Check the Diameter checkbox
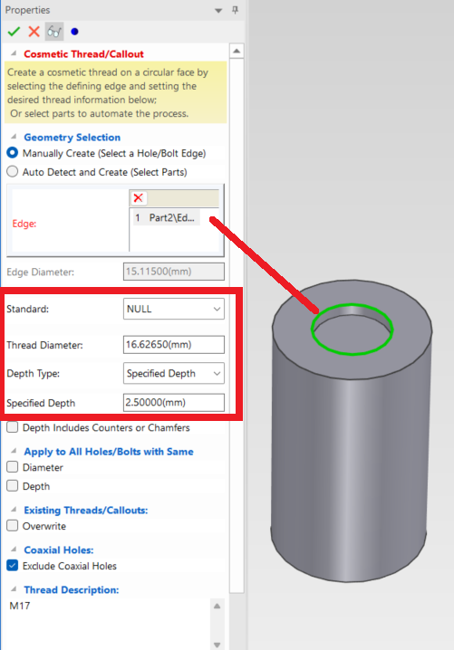The height and width of the screenshot is (650, 454). click(x=13, y=467)
